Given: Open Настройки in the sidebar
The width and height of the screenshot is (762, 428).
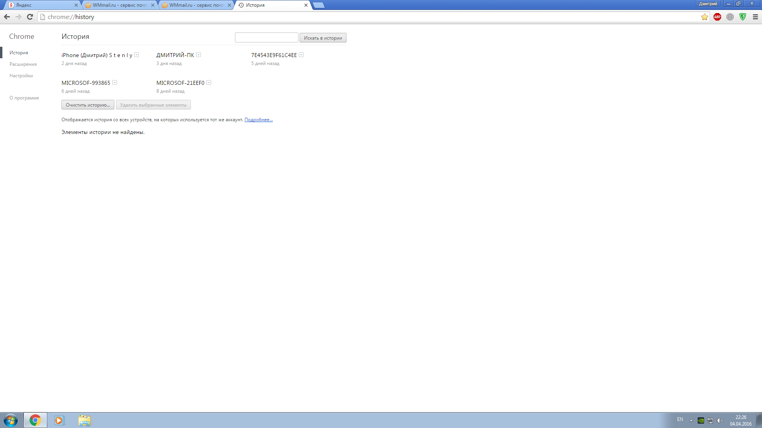Looking at the screenshot, I should coord(21,76).
